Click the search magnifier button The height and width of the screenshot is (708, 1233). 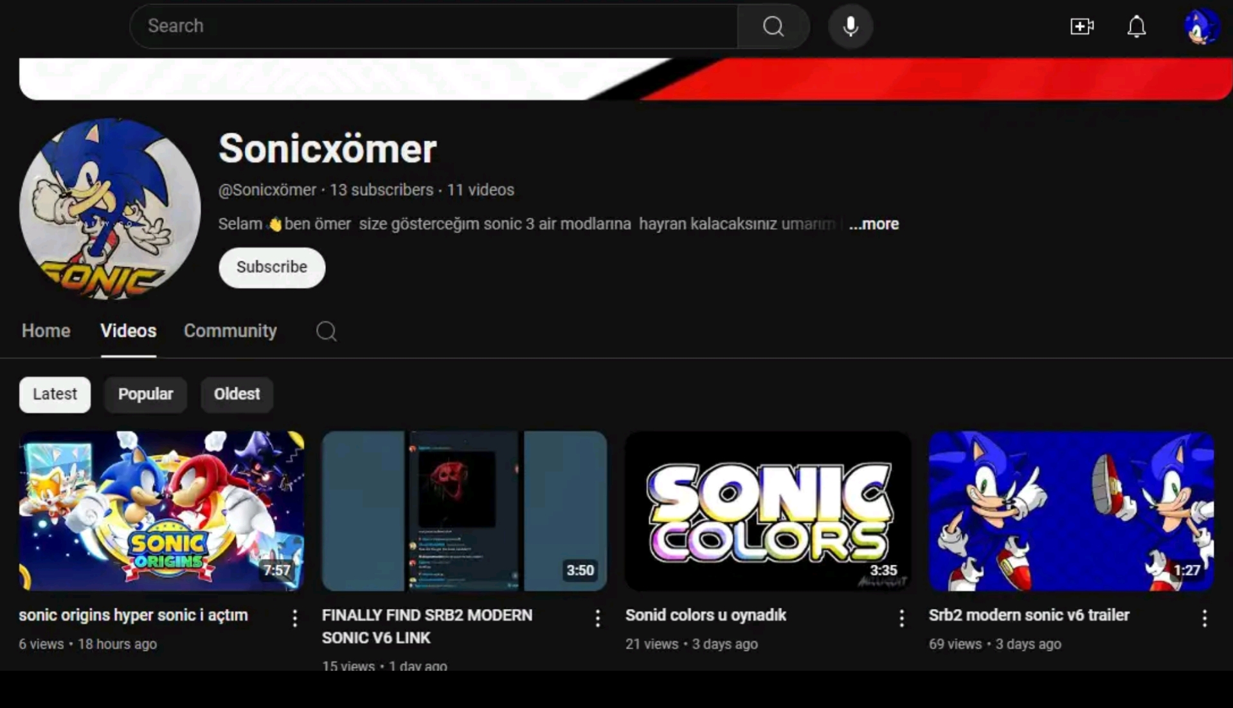(773, 26)
